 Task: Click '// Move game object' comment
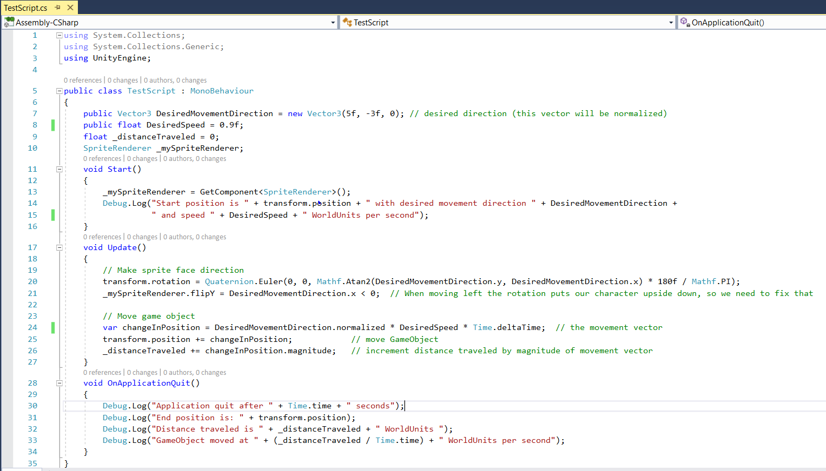(149, 316)
